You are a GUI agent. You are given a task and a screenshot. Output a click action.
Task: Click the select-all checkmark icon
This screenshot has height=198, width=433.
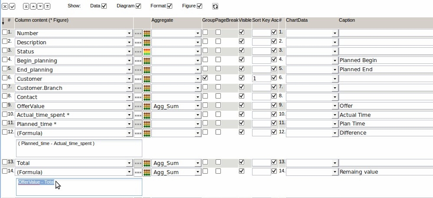12,7
